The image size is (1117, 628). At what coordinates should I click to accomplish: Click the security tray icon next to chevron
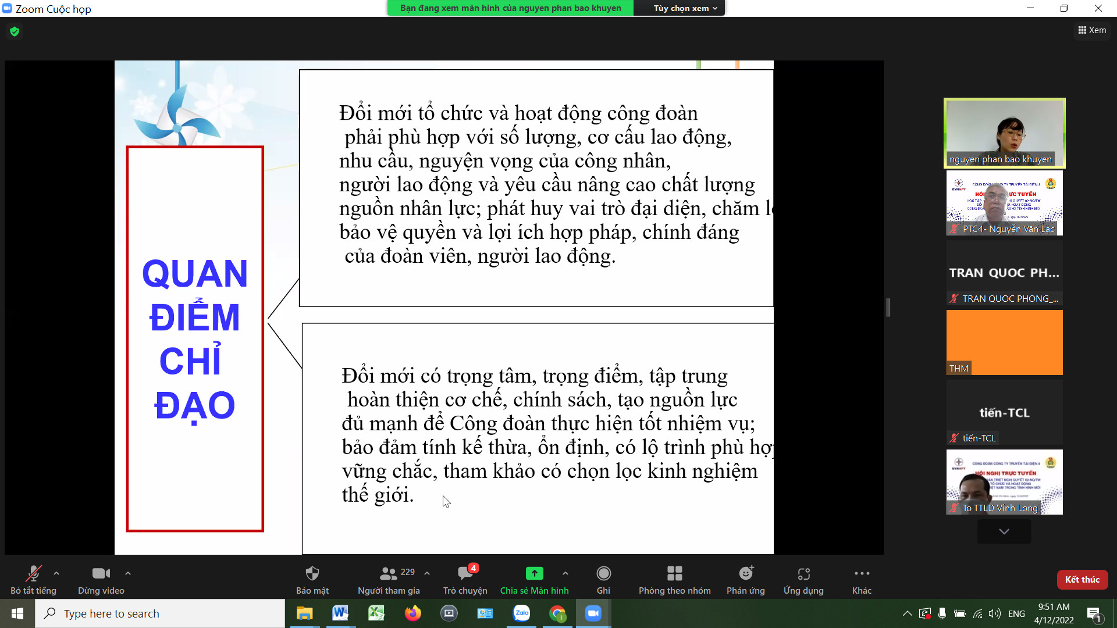924,613
